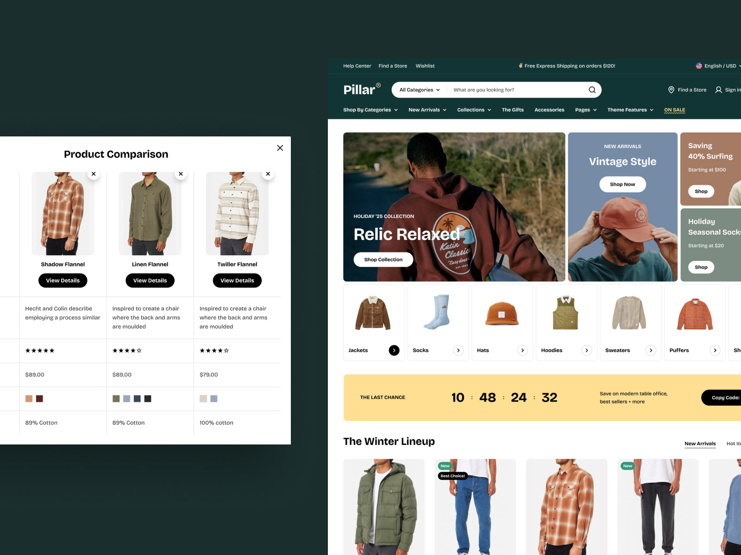
Task: Click the Best Choice! badge
Action: tap(452, 476)
